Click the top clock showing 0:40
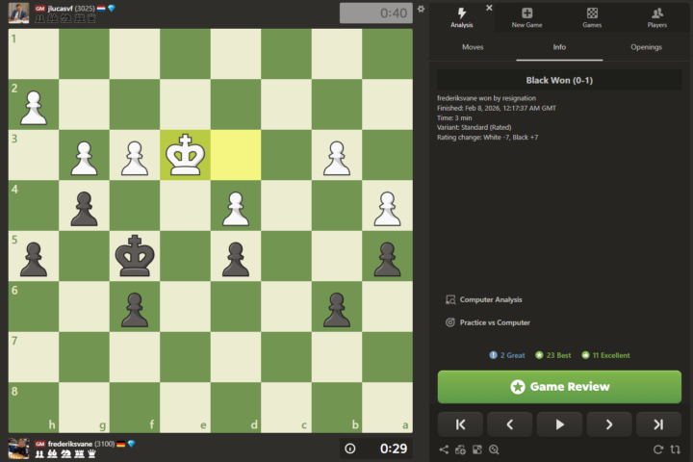This screenshot has height=462, width=693. pos(376,13)
